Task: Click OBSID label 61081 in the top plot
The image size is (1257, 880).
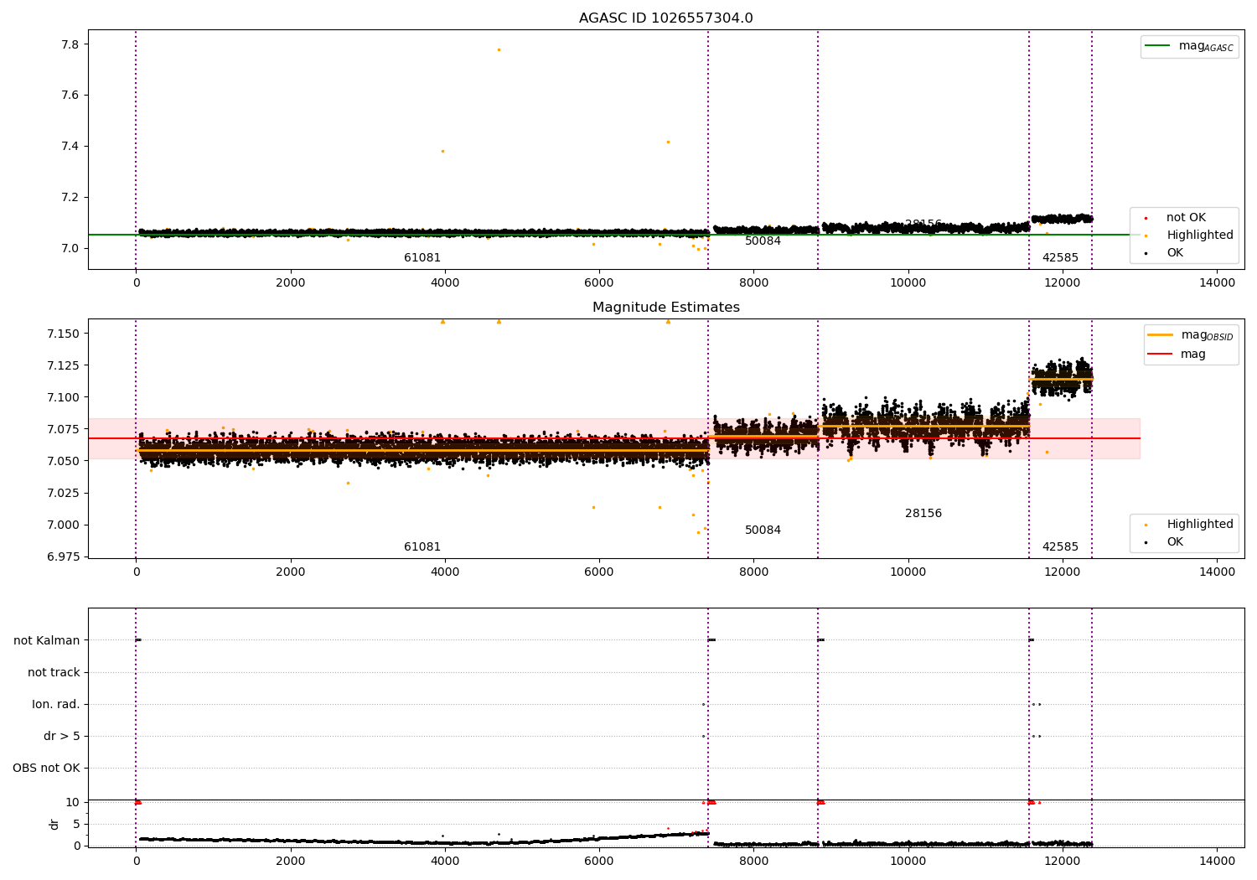Action: click(x=422, y=258)
